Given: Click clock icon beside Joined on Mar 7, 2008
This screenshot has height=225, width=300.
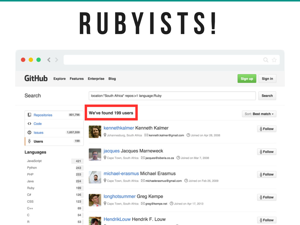Looking at the screenshot, I should (x=178, y=158).
